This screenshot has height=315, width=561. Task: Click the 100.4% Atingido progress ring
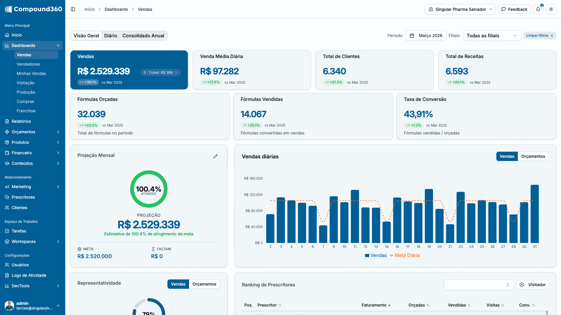(x=149, y=189)
